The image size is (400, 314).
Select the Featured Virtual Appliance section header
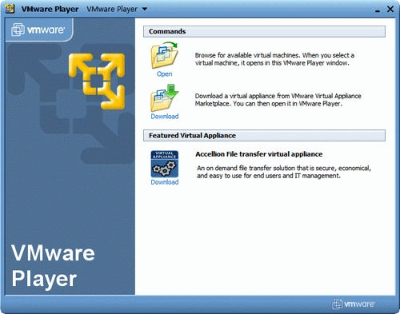coord(264,136)
